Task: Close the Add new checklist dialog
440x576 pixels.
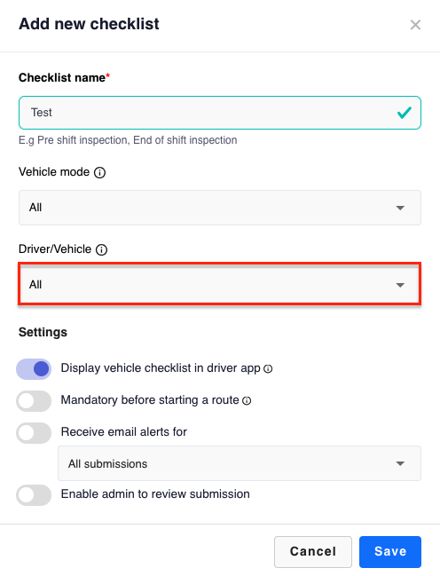Action: (x=415, y=25)
